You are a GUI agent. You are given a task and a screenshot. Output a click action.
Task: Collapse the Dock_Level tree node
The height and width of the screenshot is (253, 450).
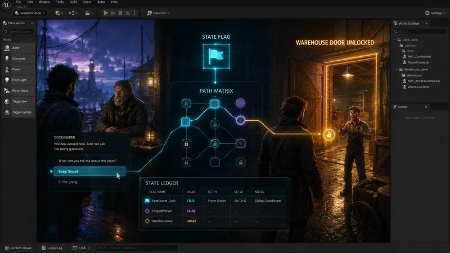coord(395,39)
